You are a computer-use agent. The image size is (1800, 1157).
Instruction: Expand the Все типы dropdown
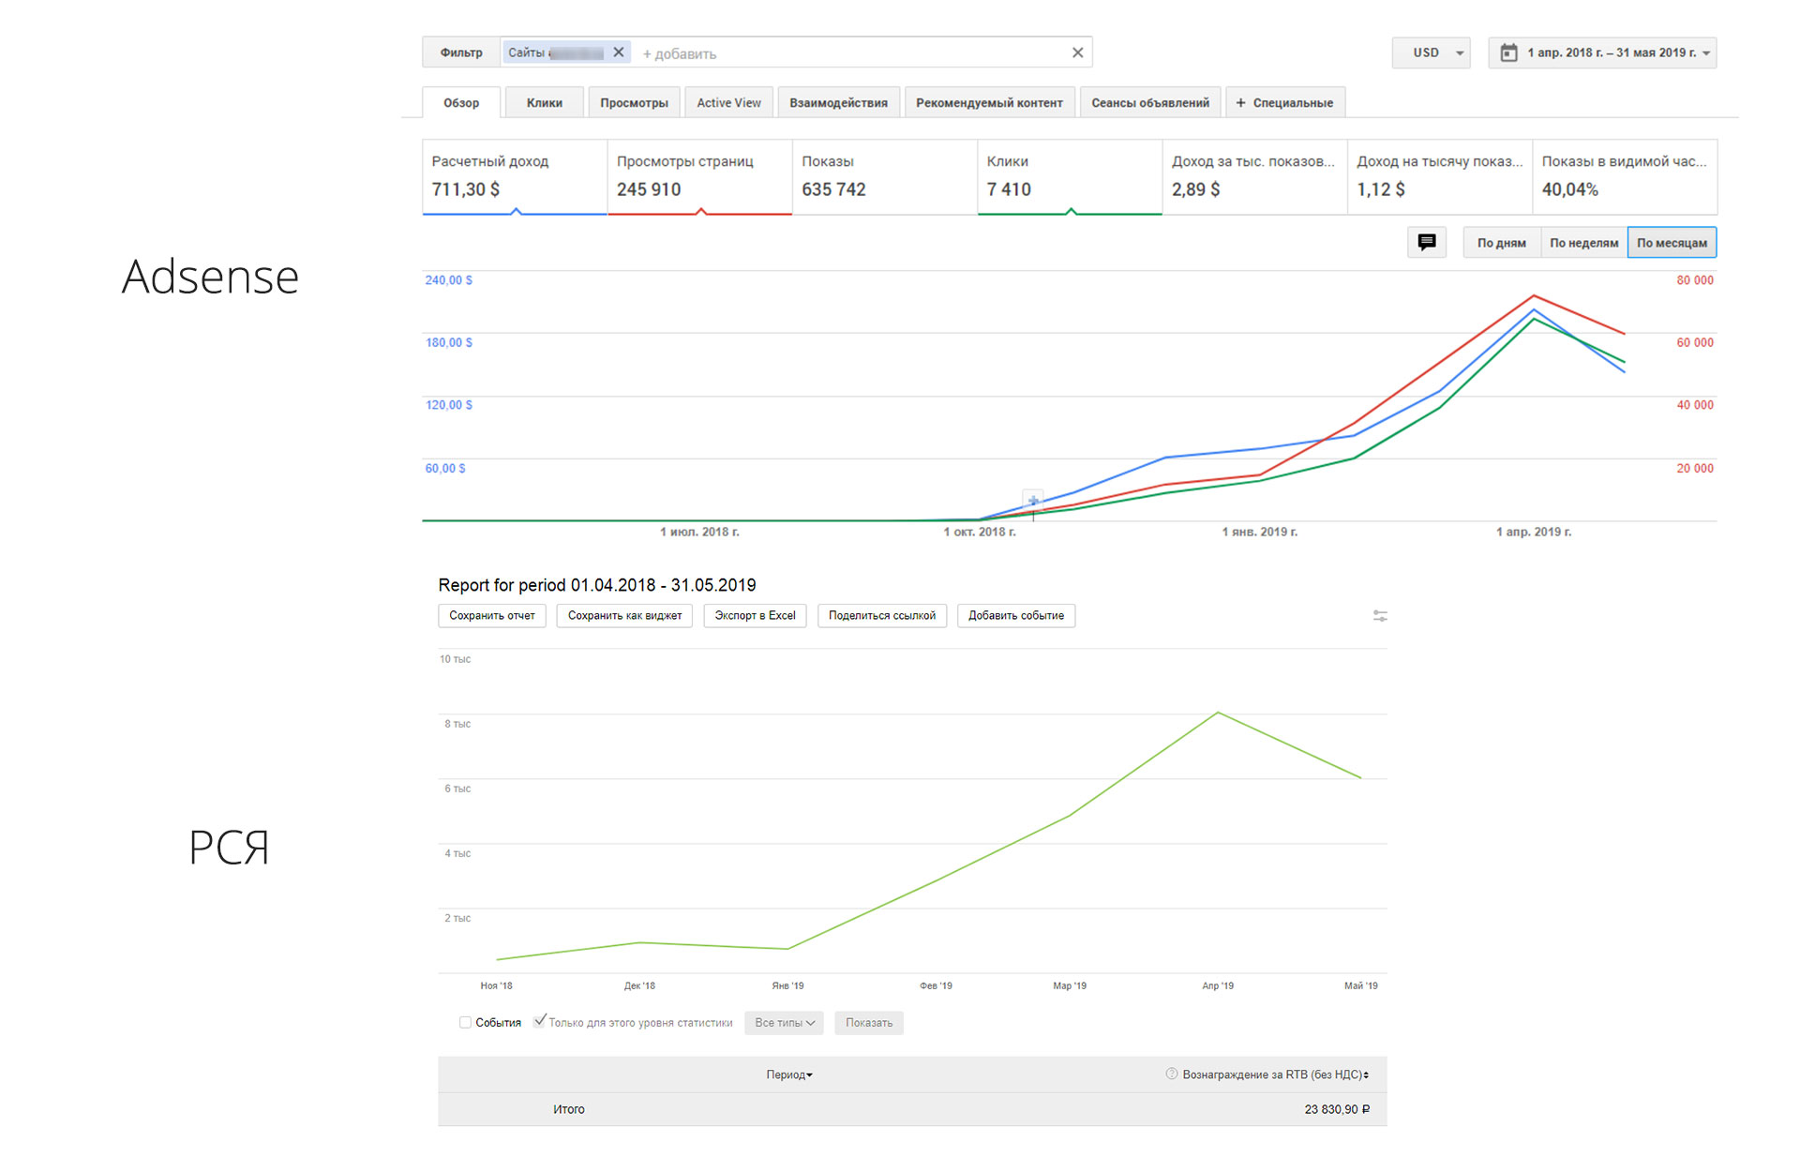point(784,1023)
